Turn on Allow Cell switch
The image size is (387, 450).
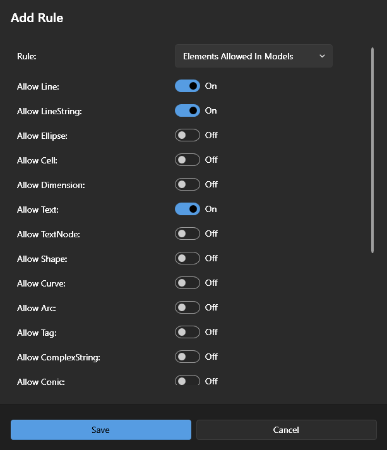coord(188,160)
